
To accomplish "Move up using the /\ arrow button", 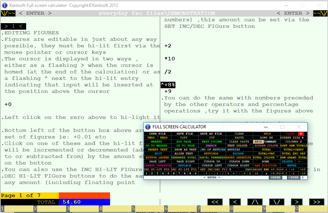I will coord(255,202).
